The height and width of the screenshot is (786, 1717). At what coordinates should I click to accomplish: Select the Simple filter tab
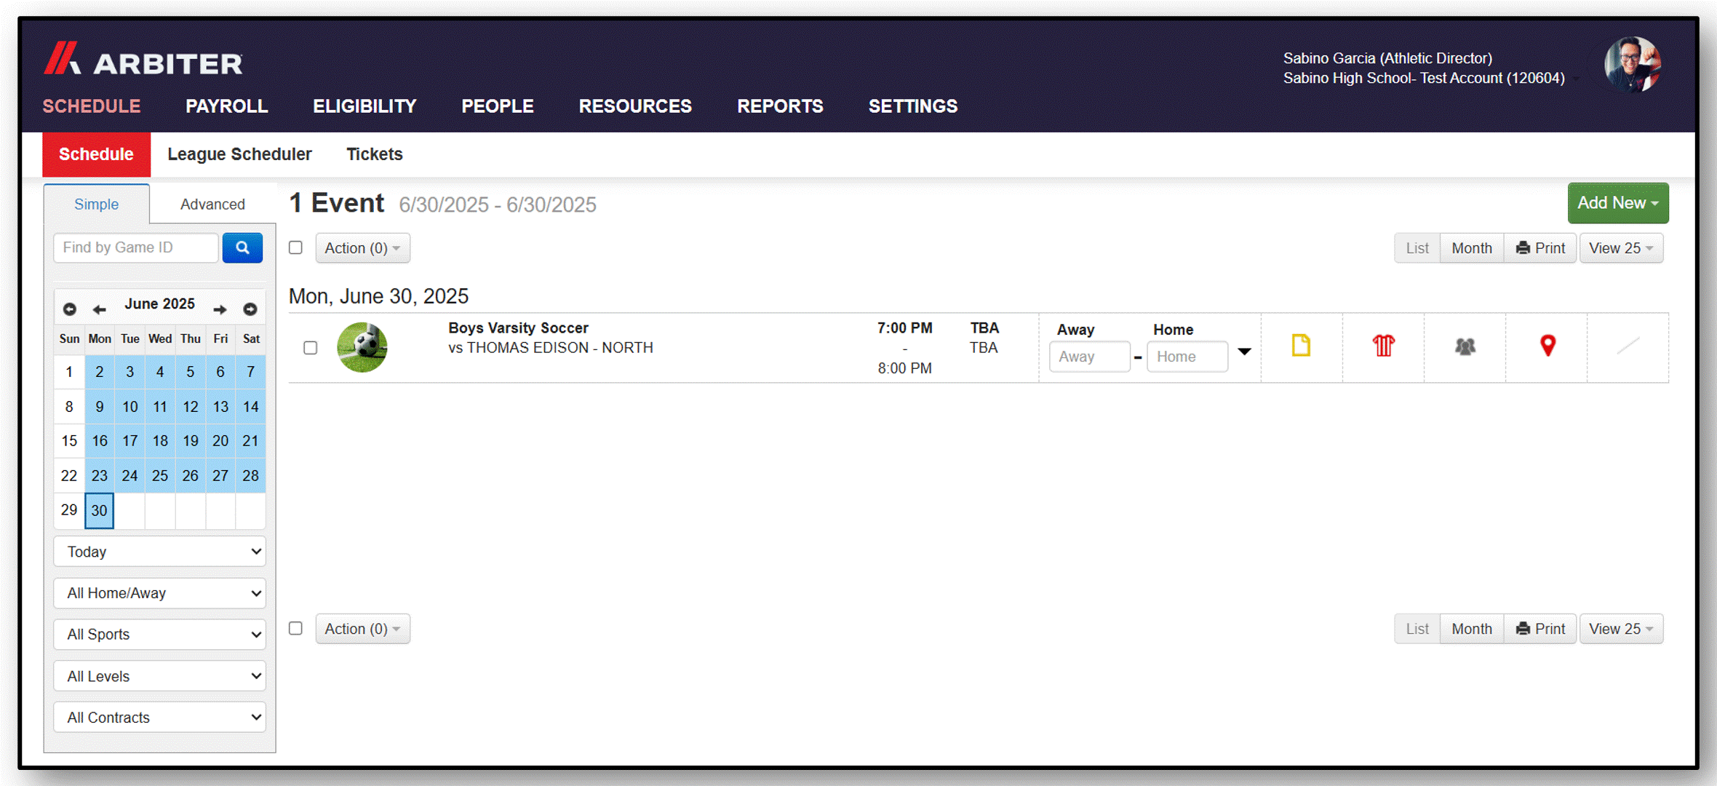(x=97, y=205)
